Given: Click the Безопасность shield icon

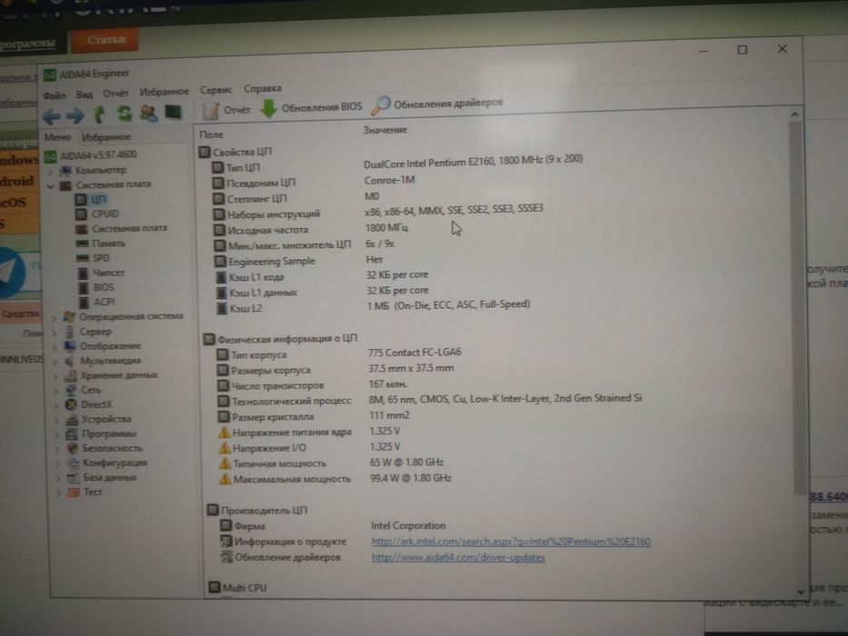Looking at the screenshot, I should pos(72,448).
